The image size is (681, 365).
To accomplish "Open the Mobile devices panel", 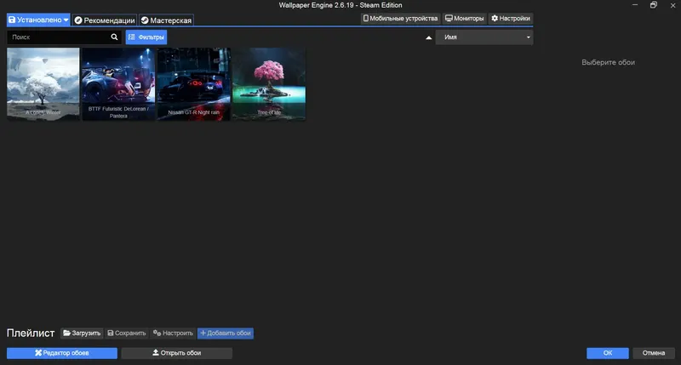I will coord(400,18).
